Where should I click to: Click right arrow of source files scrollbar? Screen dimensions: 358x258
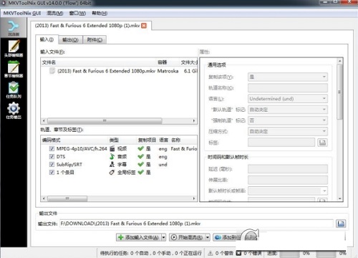pos(194,120)
